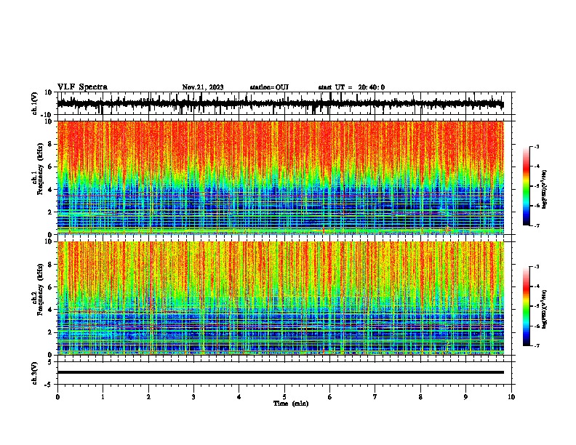Click the "6" tick on ch.1 frequency axis
The image size is (576, 445).
tap(50, 167)
